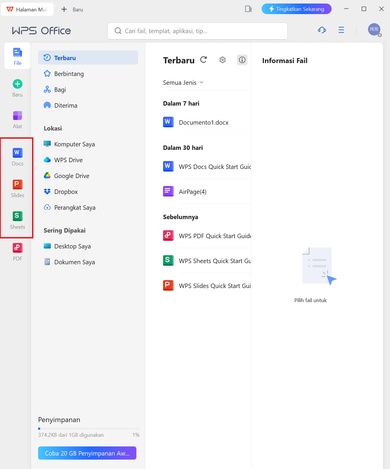Screen dimensions: 390x469
Task: Select Berbintang in the navigation list
Action: point(69,74)
